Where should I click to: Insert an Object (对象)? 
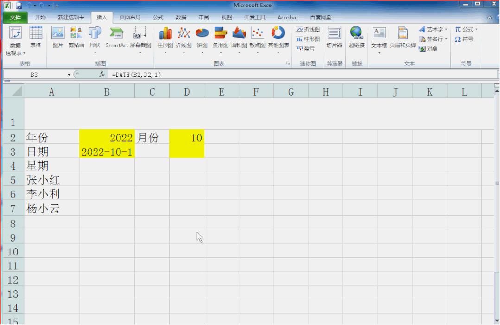point(428,49)
